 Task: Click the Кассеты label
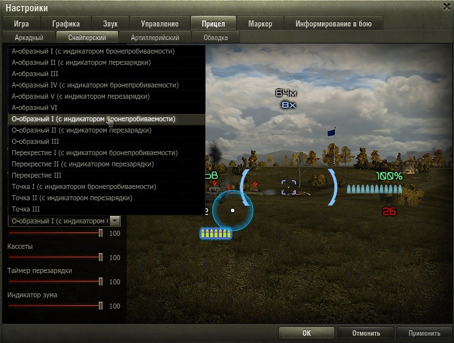[x=20, y=247]
